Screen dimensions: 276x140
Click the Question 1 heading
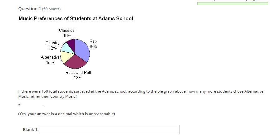(30, 9)
